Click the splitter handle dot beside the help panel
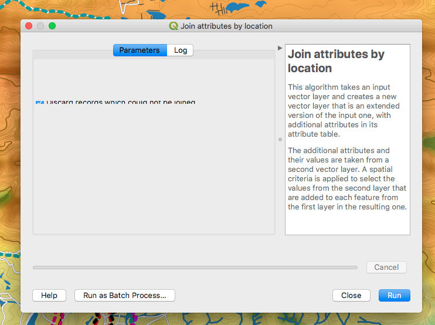The height and width of the screenshot is (325, 435). coord(280,140)
